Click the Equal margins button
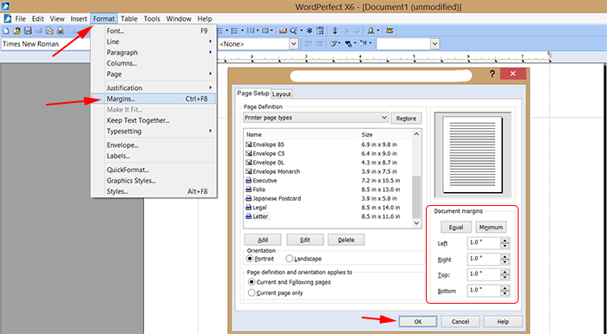The width and height of the screenshot is (607, 334). [x=456, y=227]
